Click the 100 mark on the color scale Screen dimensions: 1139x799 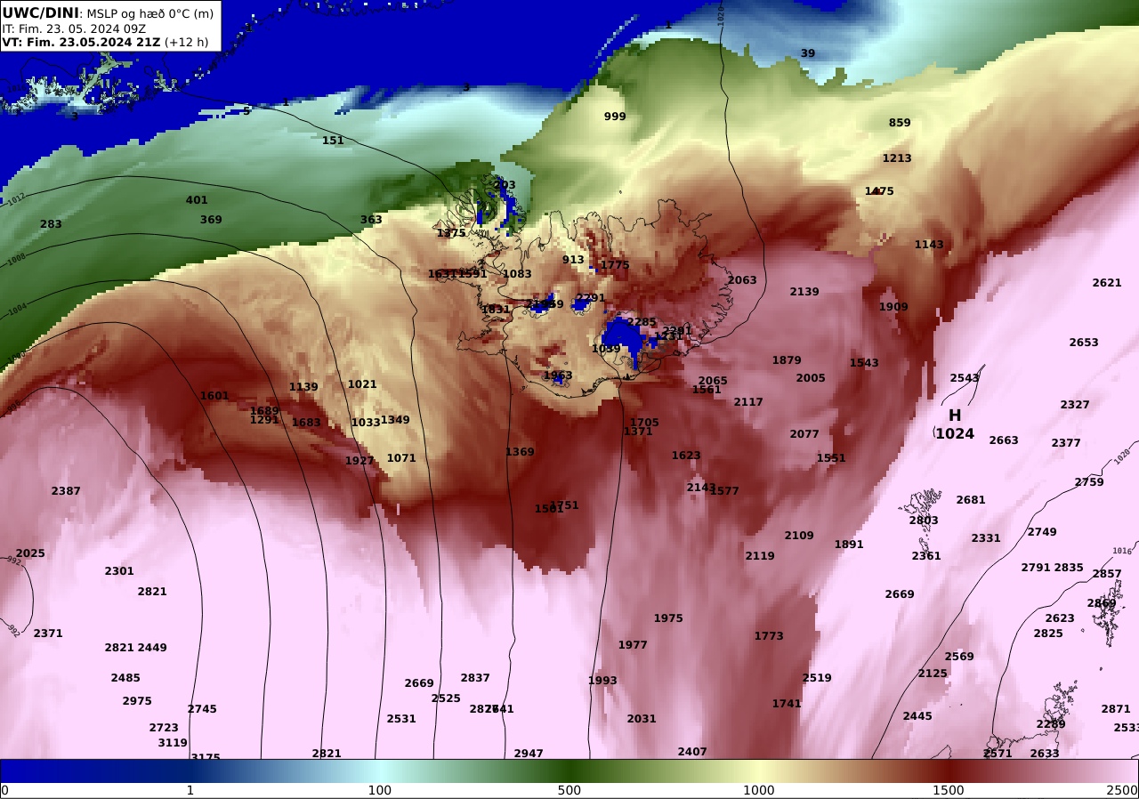click(x=380, y=790)
